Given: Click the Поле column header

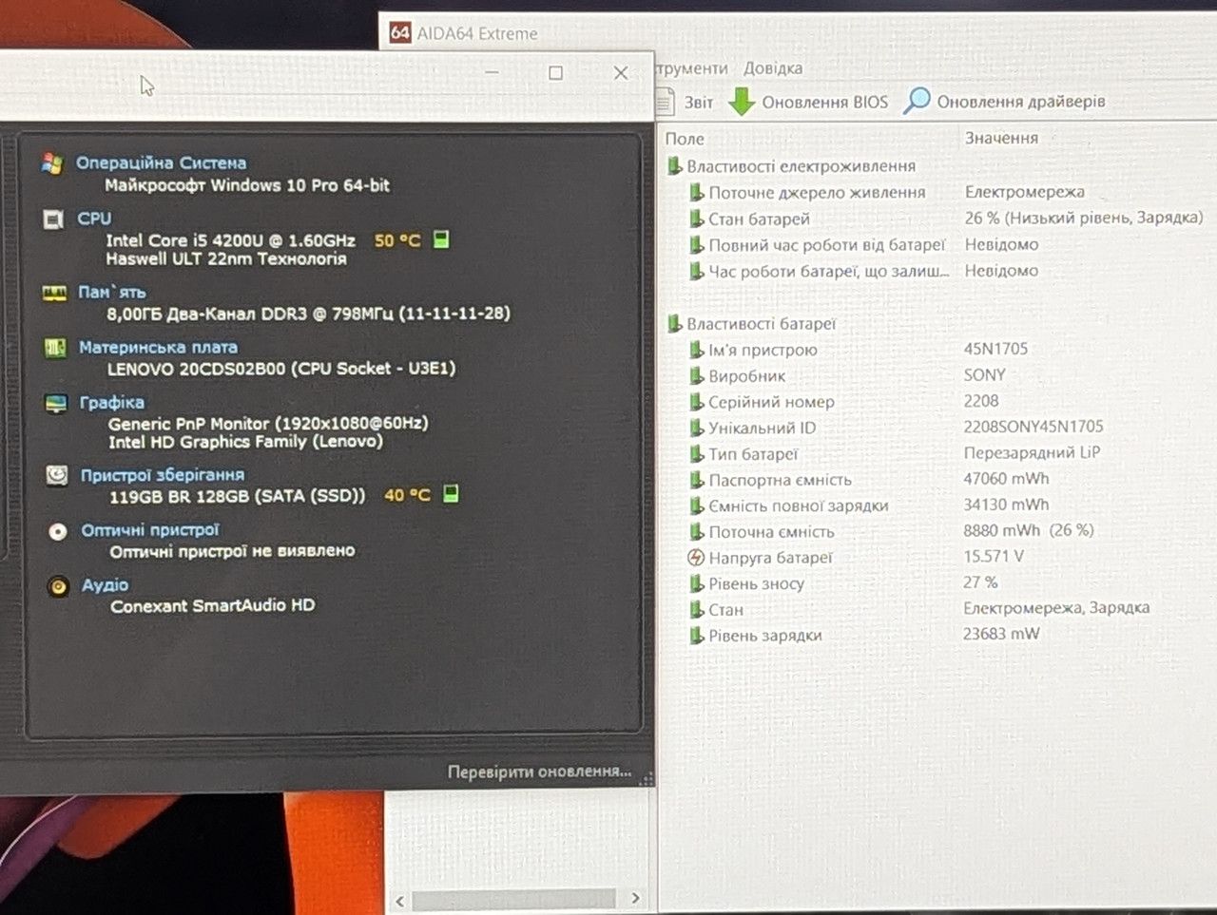Looking at the screenshot, I should (x=685, y=139).
